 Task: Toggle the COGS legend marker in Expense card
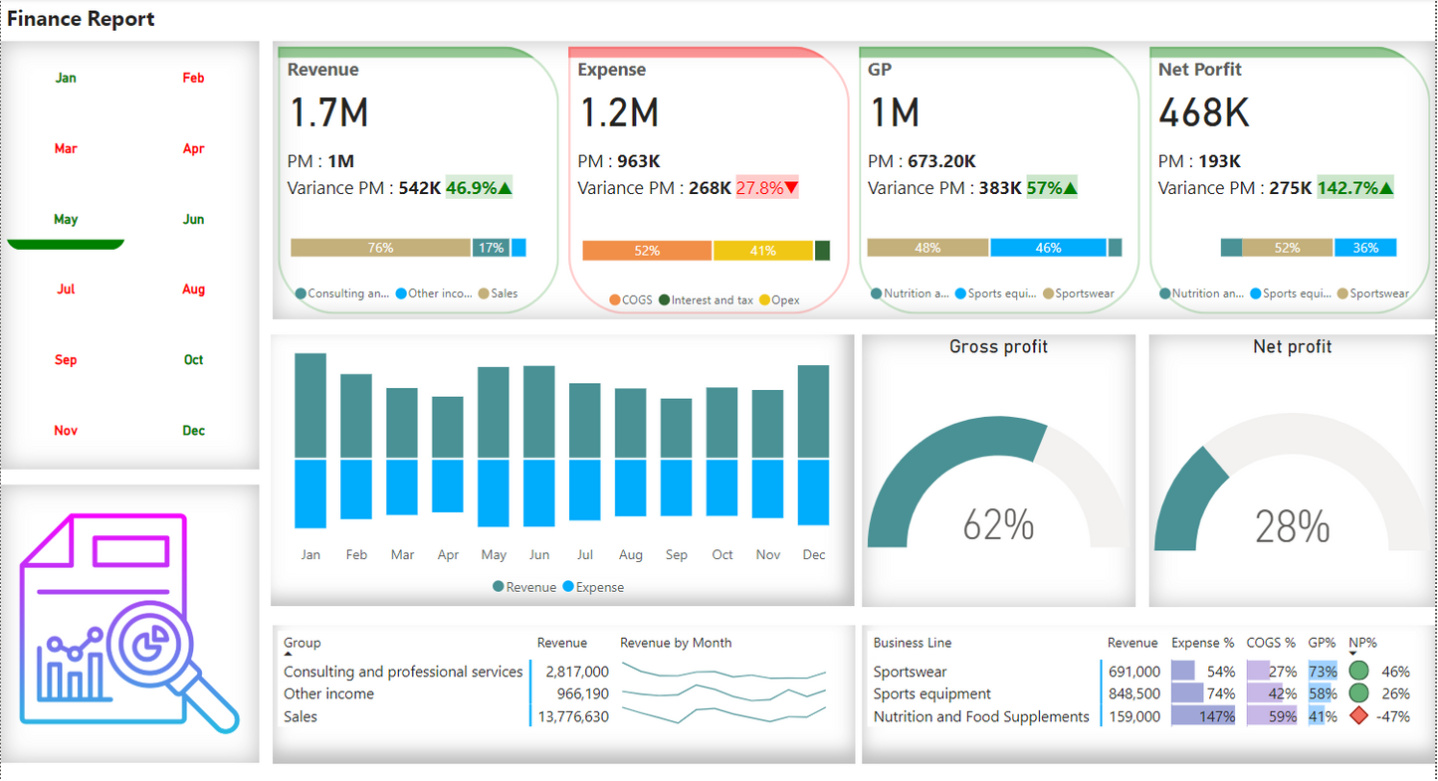click(615, 299)
